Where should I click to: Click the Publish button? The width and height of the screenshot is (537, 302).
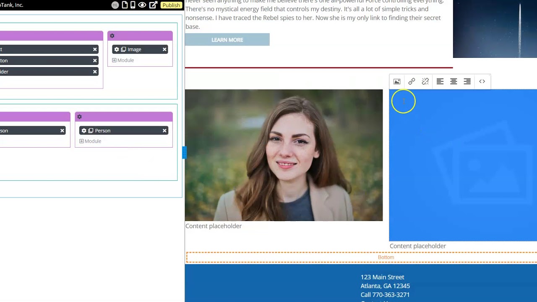pos(171,5)
